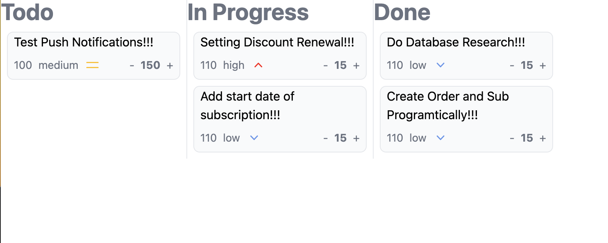Click the low priority arrow on Do Database Research
This screenshot has width=608, height=243.
(x=441, y=65)
